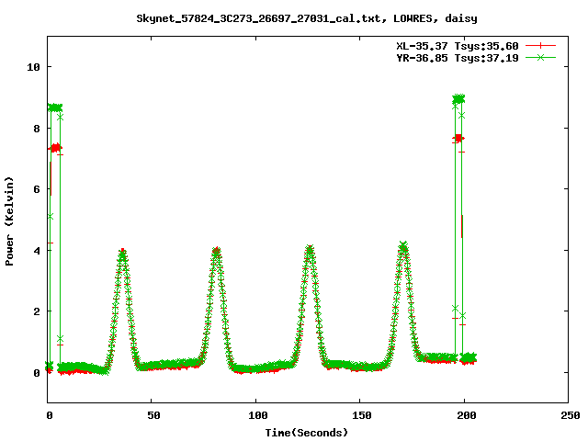588x441 pixels.
Task: Click the y-axis tick label '4'
Action: pos(37,251)
